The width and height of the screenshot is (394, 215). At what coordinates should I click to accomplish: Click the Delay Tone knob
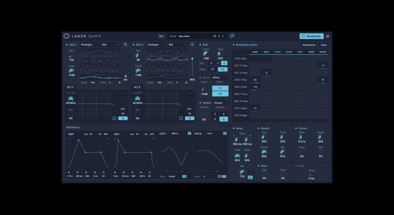pyautogui.click(x=237, y=156)
